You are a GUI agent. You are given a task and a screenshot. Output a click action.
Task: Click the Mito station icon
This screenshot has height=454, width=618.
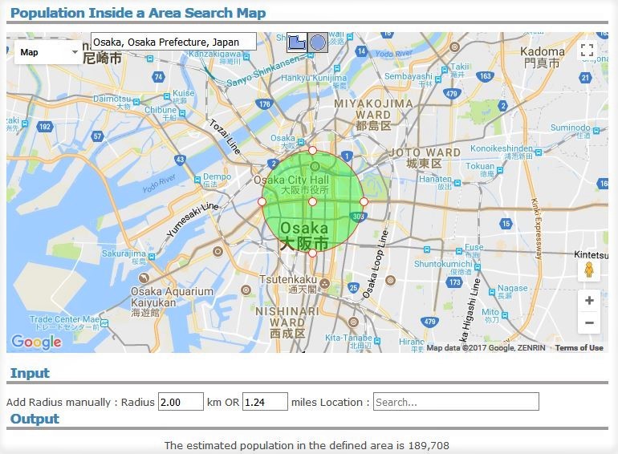[505, 315]
